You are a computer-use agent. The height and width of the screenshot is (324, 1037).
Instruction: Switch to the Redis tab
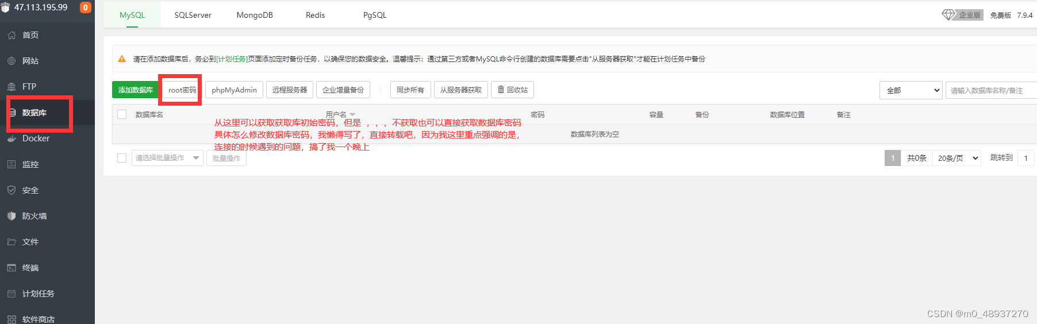coord(315,15)
